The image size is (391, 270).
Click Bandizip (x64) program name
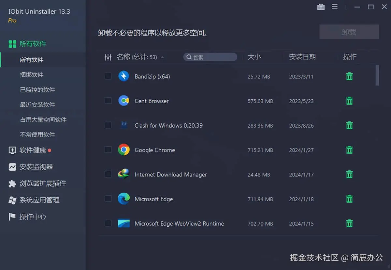[x=152, y=77]
